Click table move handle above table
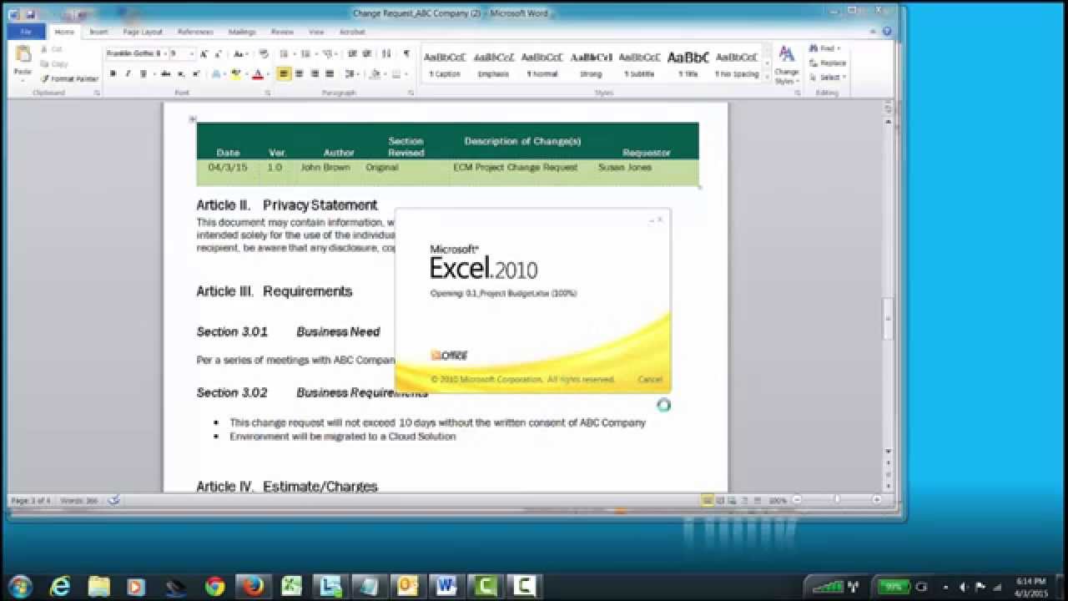1068x601 pixels. tap(192, 119)
